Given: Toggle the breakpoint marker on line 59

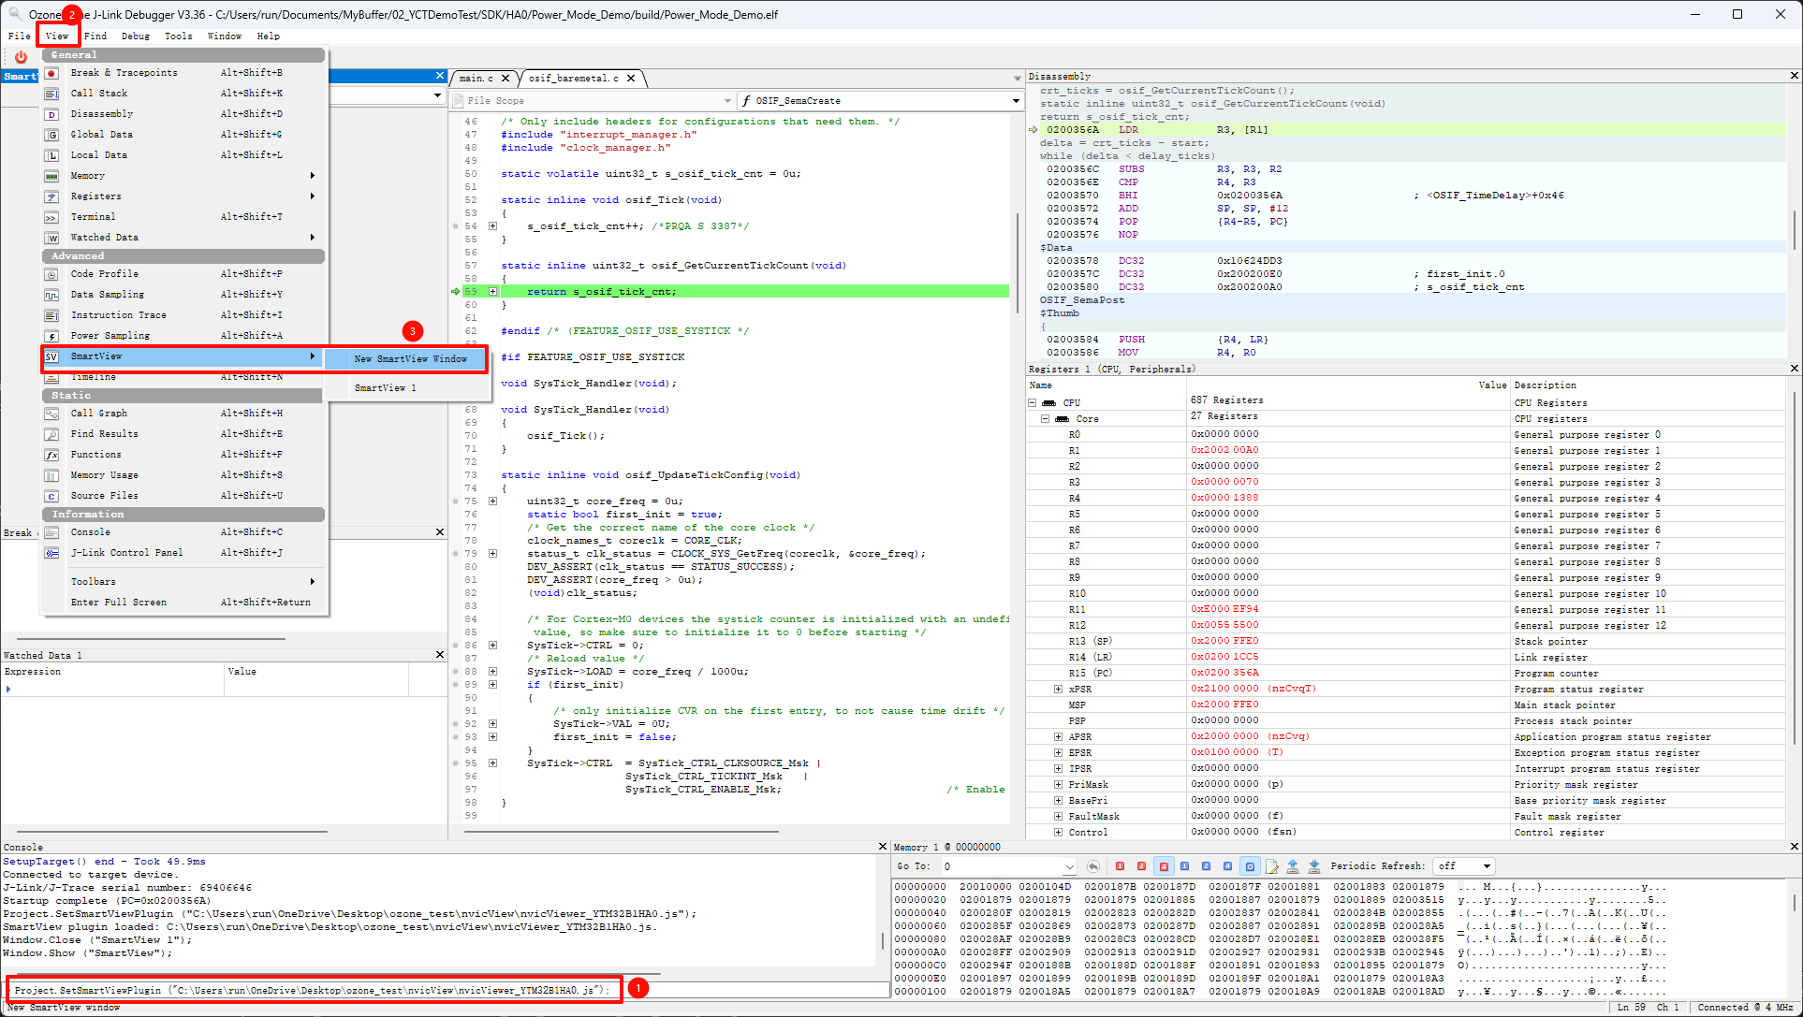Looking at the screenshot, I should [x=456, y=292].
